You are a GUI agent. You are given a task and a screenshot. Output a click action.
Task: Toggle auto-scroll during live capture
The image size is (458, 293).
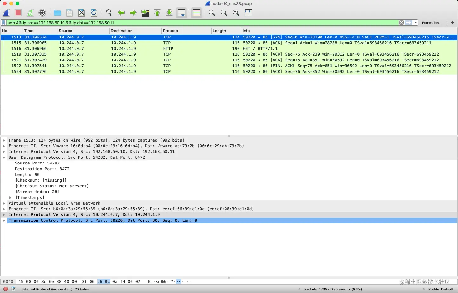[181, 13]
